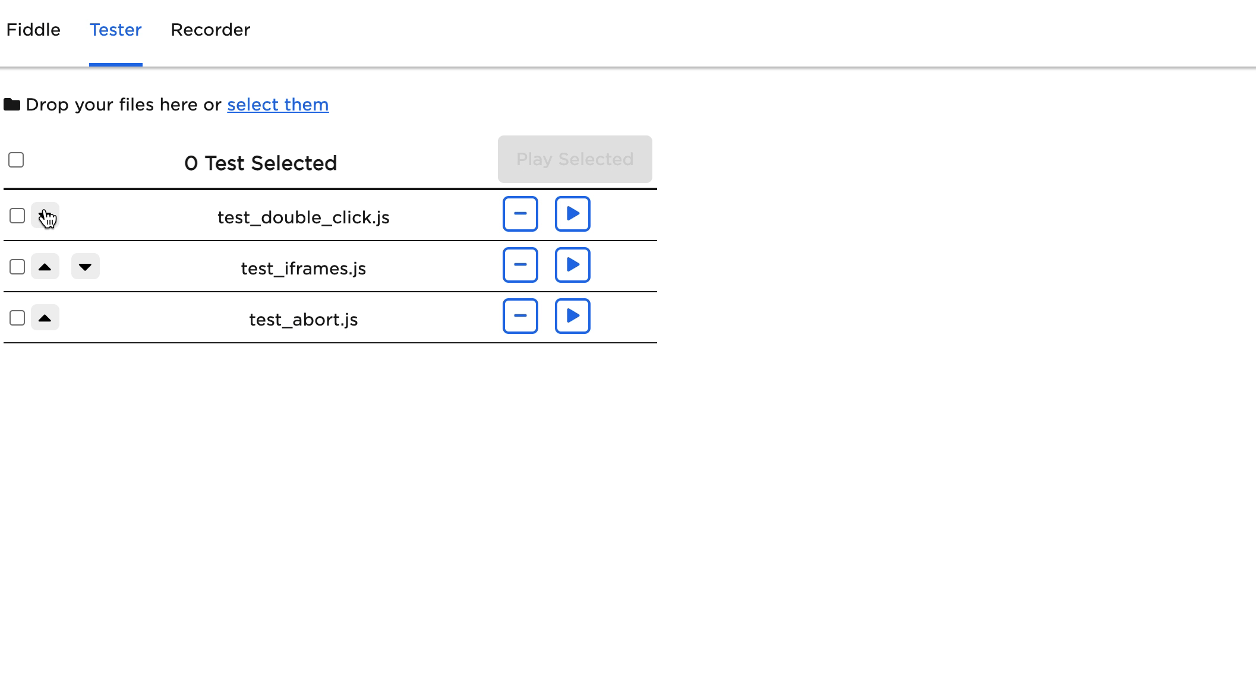Move test_abort.js up one position
The height and width of the screenshot is (682, 1256).
45,318
